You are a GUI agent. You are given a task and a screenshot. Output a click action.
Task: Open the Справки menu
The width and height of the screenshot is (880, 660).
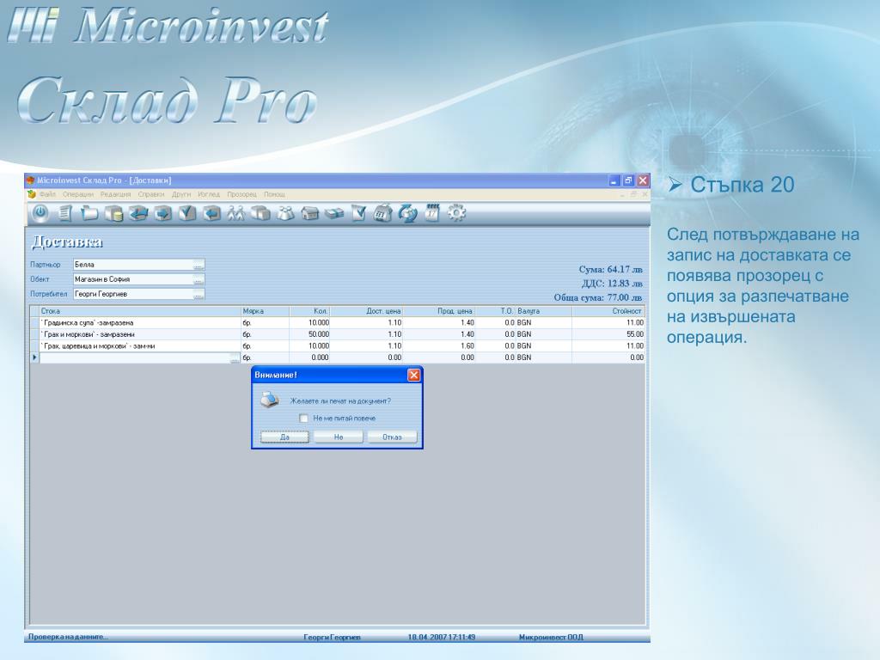tap(151, 194)
